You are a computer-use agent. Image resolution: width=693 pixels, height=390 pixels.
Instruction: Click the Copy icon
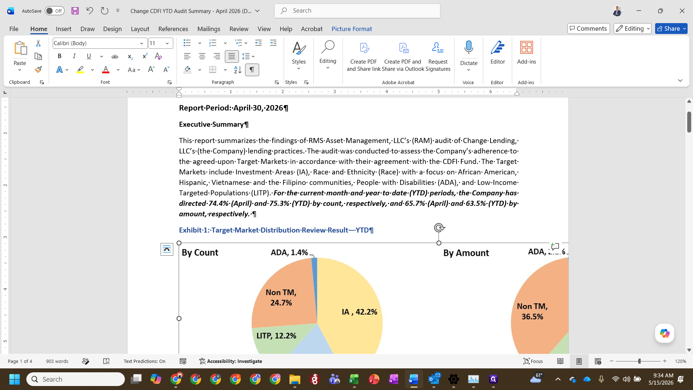38,56
